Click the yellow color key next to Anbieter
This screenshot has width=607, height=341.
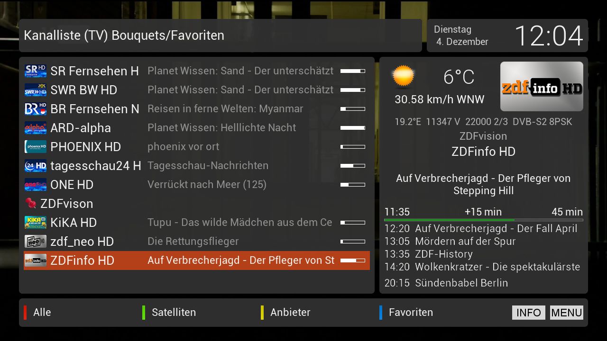[262, 313]
